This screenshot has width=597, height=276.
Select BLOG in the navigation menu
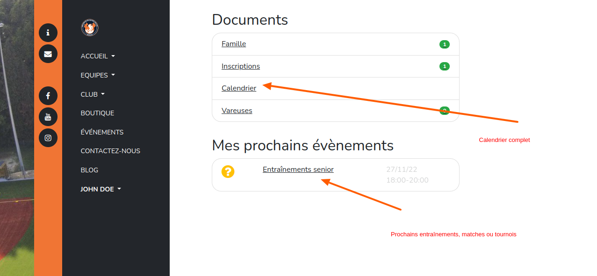(89, 170)
